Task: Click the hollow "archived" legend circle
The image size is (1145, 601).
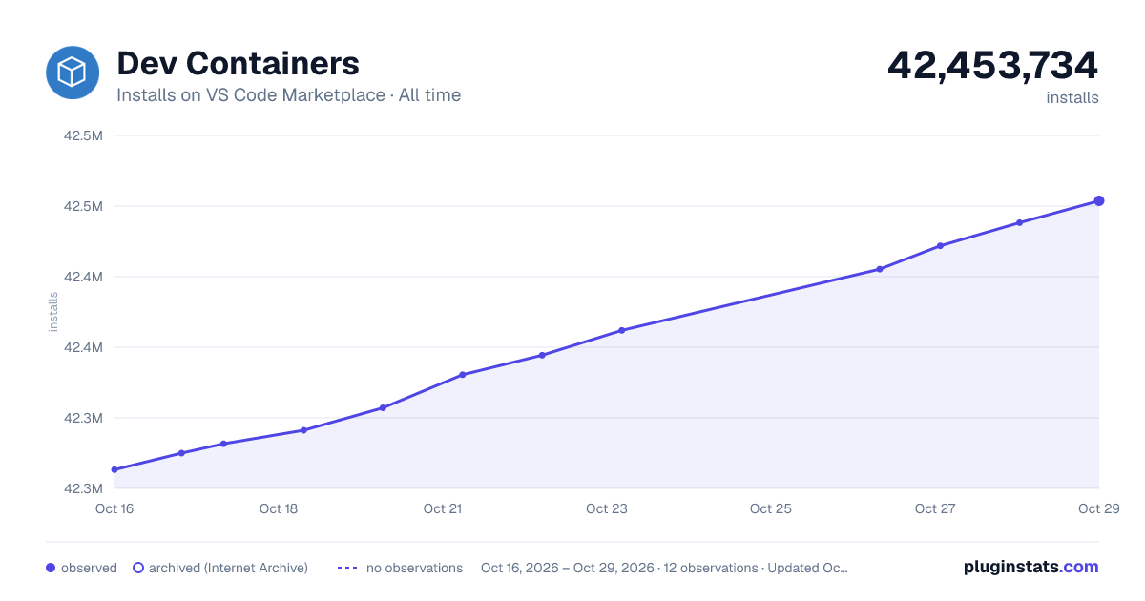Action: point(138,568)
